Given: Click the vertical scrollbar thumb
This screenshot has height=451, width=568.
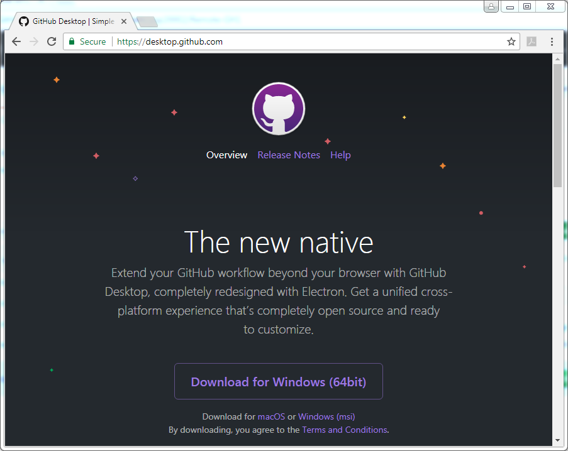Looking at the screenshot, I should pyautogui.click(x=557, y=126).
